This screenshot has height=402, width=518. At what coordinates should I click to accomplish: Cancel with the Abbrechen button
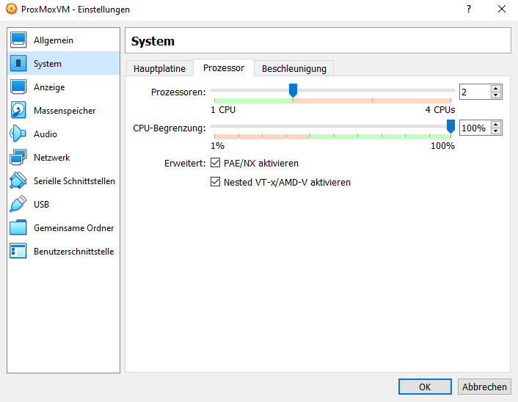pyautogui.click(x=484, y=387)
